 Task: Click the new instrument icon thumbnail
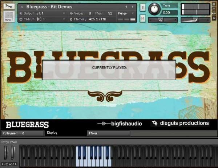click(9, 16)
